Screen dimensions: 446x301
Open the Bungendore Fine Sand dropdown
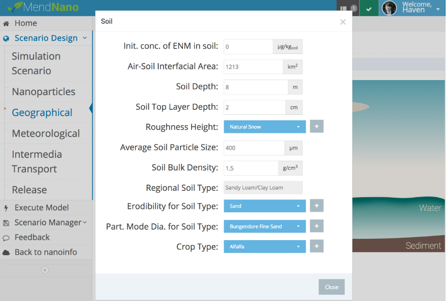click(x=264, y=226)
